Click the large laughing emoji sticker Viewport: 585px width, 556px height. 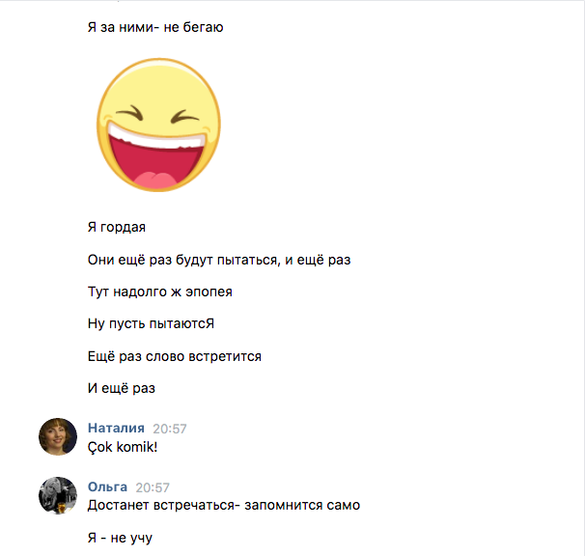(158, 125)
